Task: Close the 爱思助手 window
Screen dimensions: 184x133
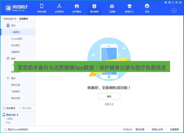Action: [180, 2]
